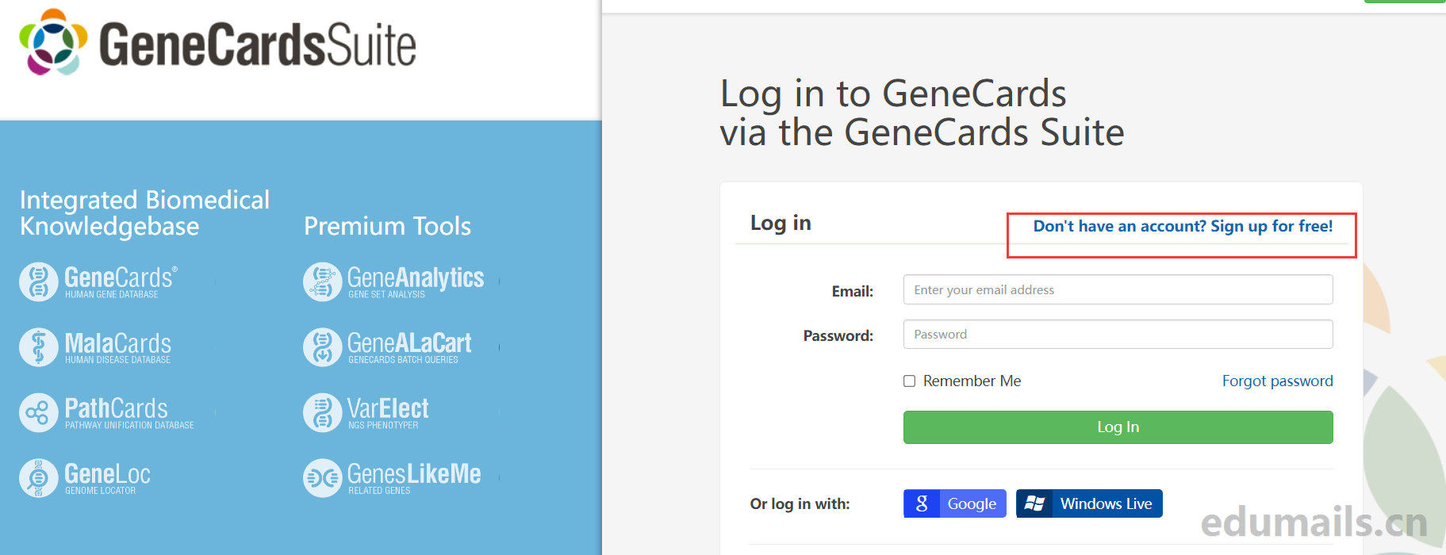This screenshot has height=555, width=1446.
Task: Click the VarElect NGS phenotyper icon
Action: pos(323,413)
